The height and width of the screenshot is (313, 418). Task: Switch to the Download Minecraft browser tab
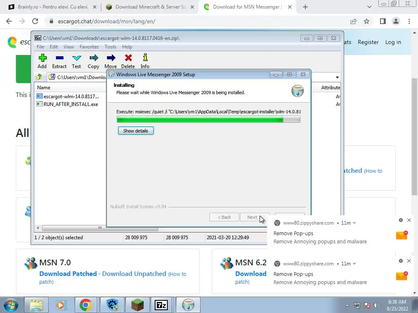150,7
